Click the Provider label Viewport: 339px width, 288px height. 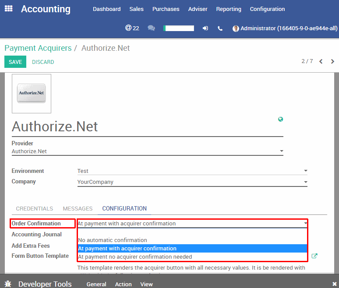coord(22,143)
